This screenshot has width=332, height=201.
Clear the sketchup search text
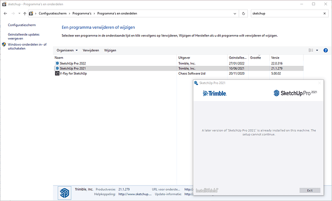click(x=325, y=13)
